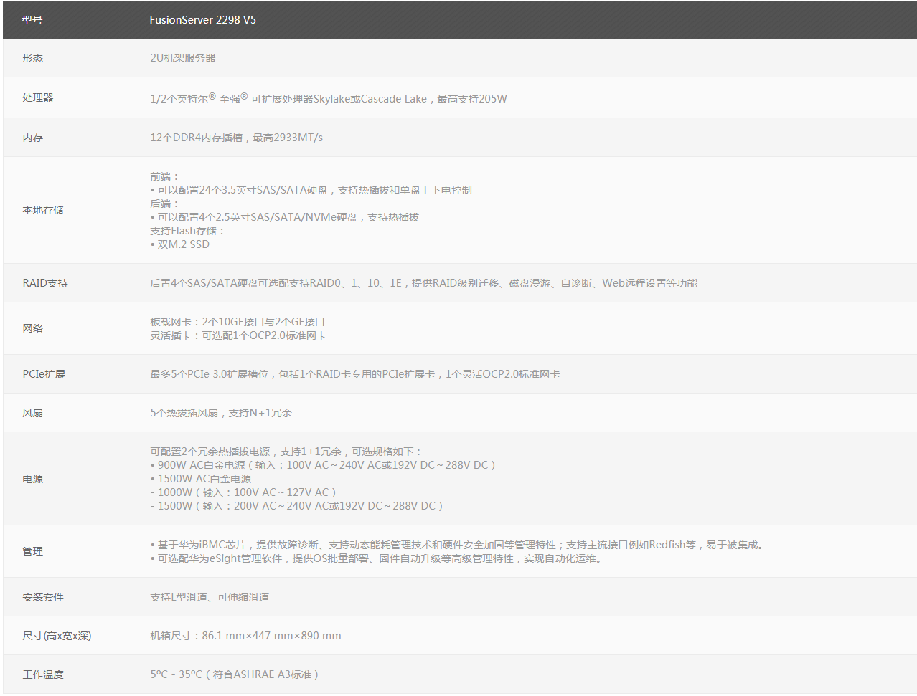
Task: Click the 基于华为iBMC芯片 management line
Action: [458, 545]
